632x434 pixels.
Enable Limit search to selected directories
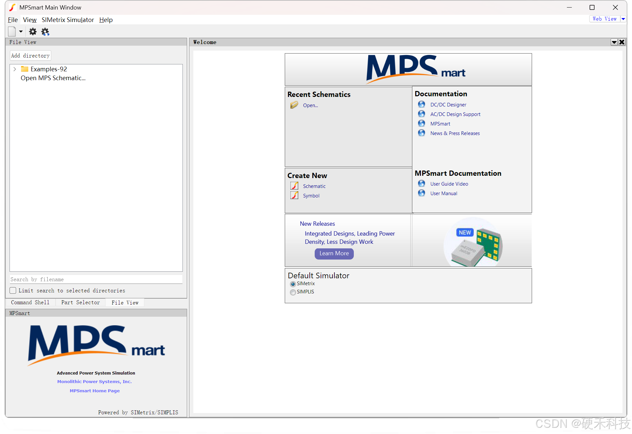coord(13,290)
